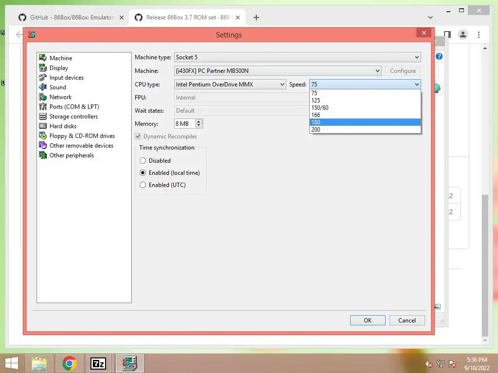The width and height of the screenshot is (498, 373).
Task: Click the Machine category icon
Action: click(x=43, y=58)
